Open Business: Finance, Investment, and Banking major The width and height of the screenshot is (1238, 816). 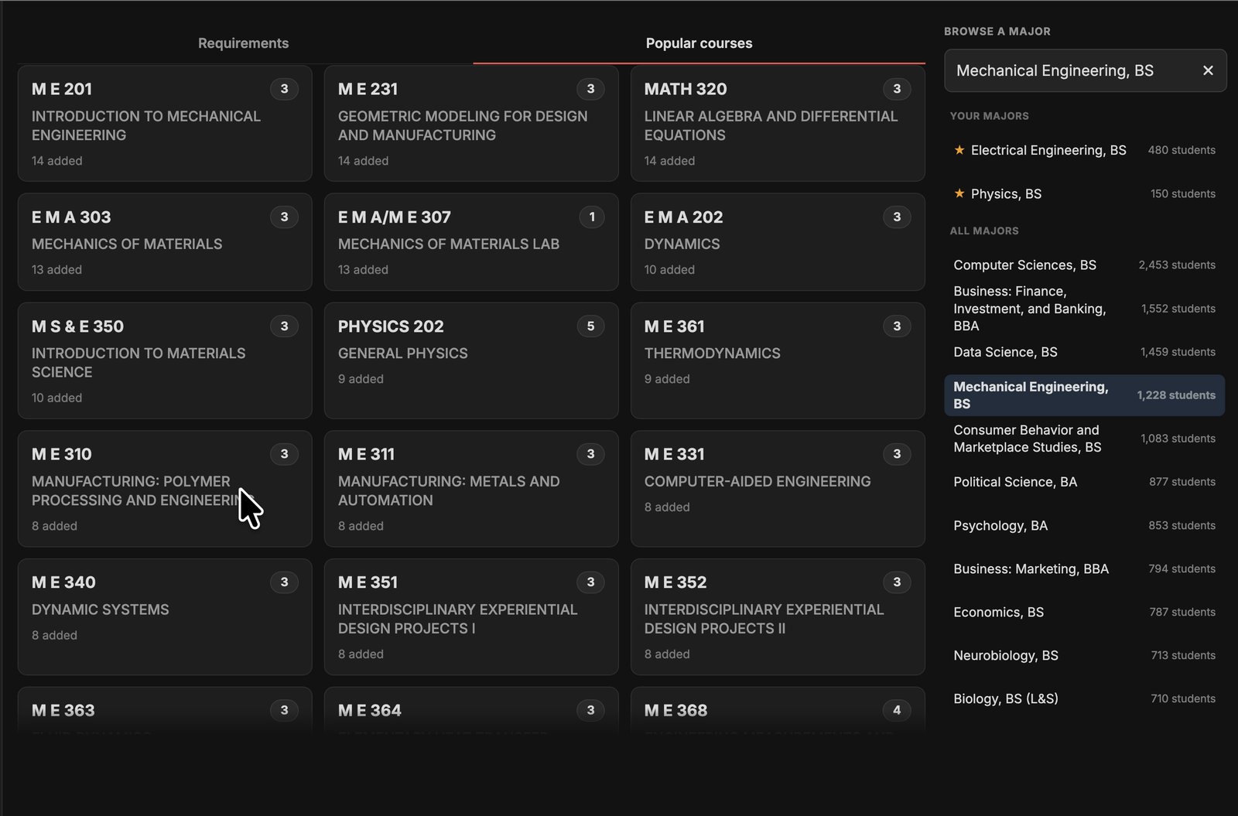tap(1085, 309)
